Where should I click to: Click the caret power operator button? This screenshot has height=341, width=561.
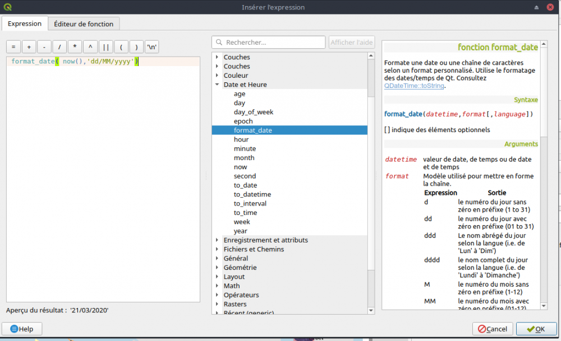tap(90, 47)
